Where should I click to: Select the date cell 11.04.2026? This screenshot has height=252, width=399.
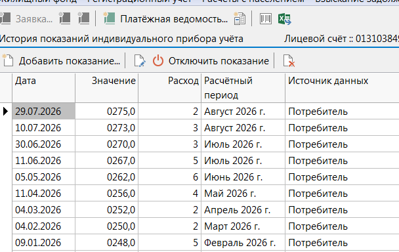(43, 193)
